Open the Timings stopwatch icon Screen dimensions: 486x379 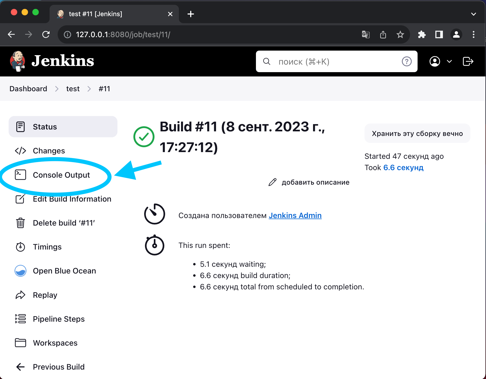point(20,247)
